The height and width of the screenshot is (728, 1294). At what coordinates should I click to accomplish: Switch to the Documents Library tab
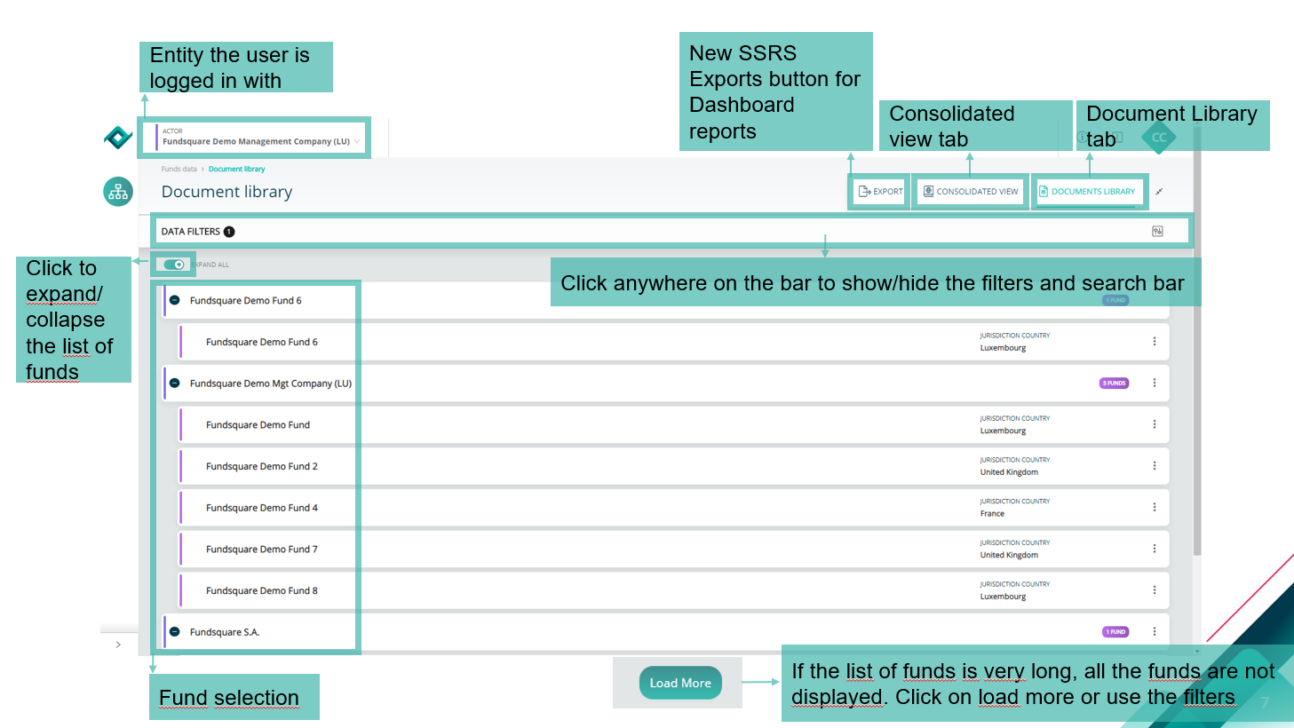(1087, 192)
